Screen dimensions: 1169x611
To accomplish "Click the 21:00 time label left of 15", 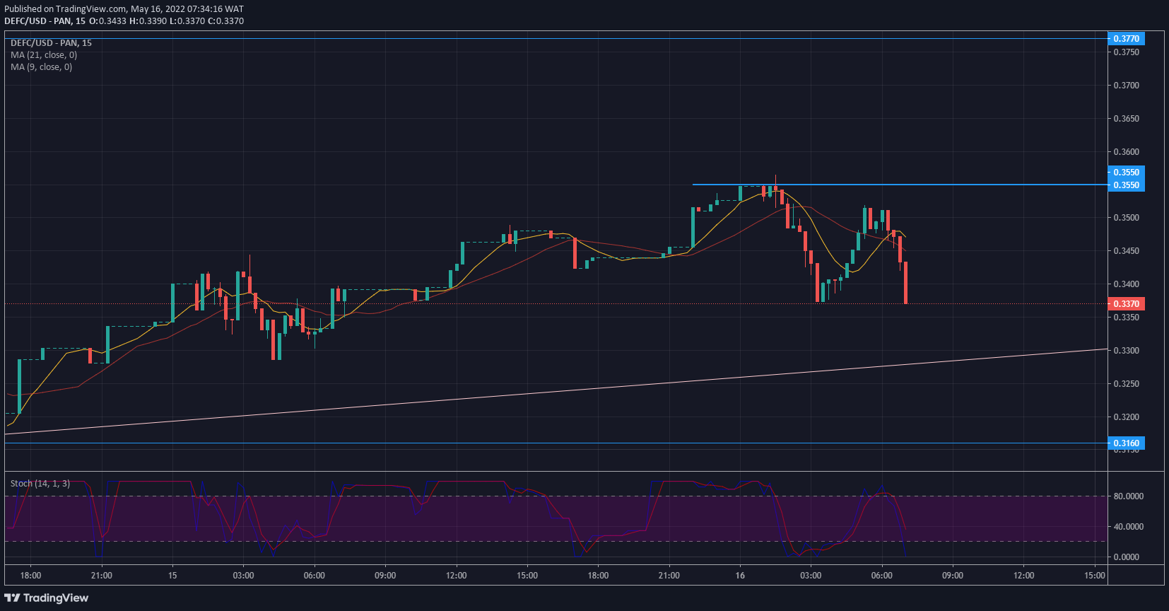I will 102,576.
